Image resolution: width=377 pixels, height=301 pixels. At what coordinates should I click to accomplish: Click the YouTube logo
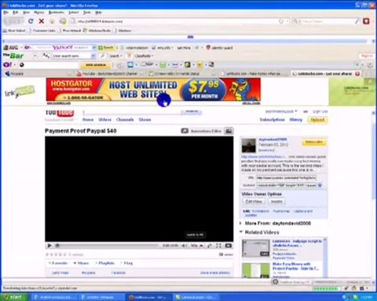[x=59, y=113]
